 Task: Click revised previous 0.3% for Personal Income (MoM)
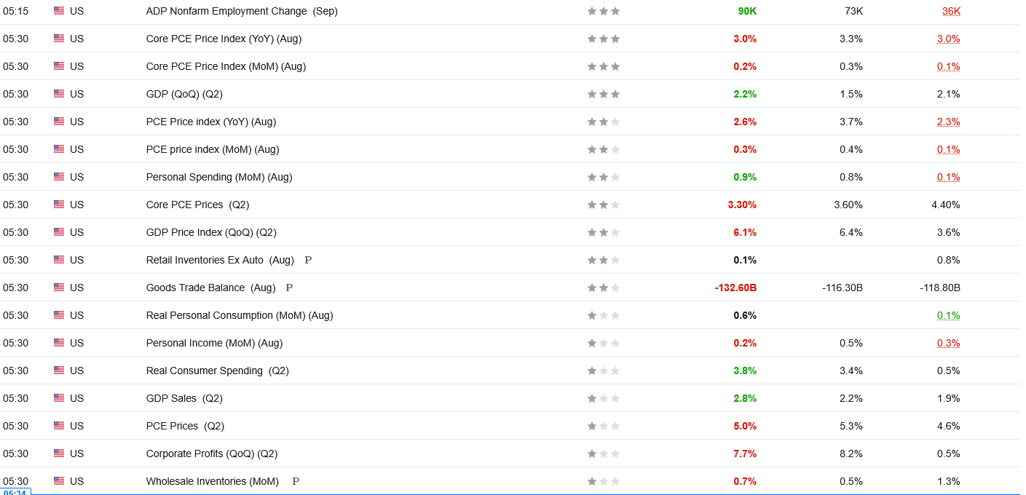948,343
